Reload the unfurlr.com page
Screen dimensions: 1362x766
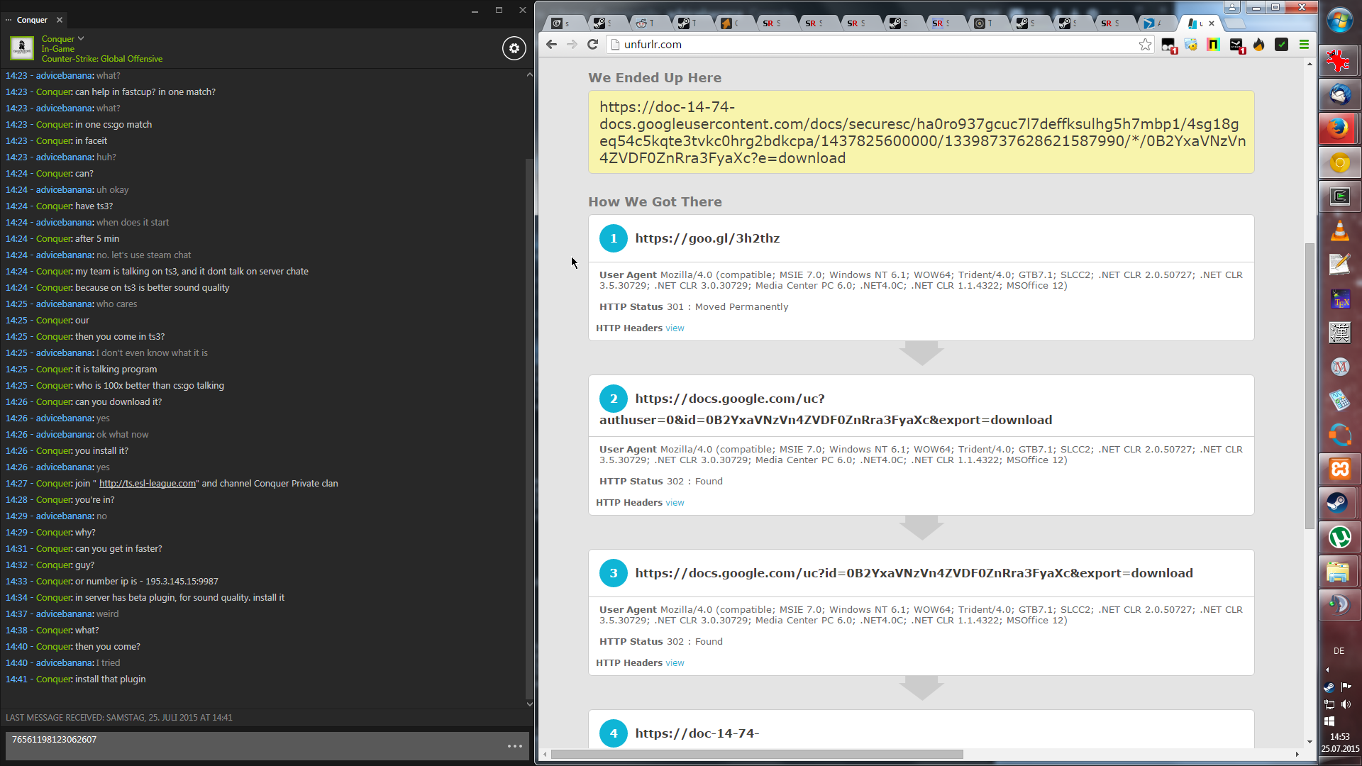(593, 44)
